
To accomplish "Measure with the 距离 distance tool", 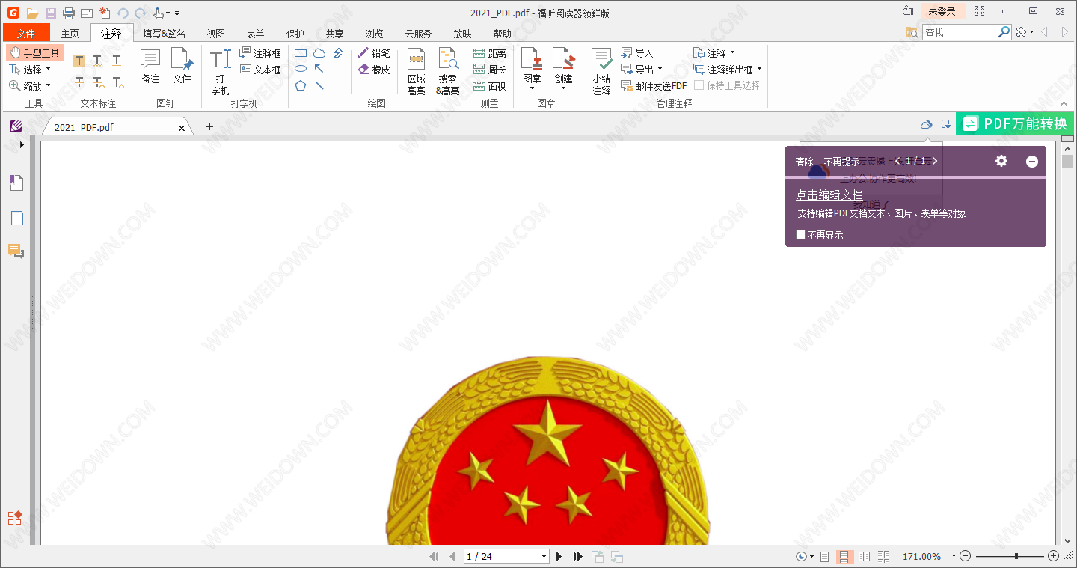I will 490,53.
